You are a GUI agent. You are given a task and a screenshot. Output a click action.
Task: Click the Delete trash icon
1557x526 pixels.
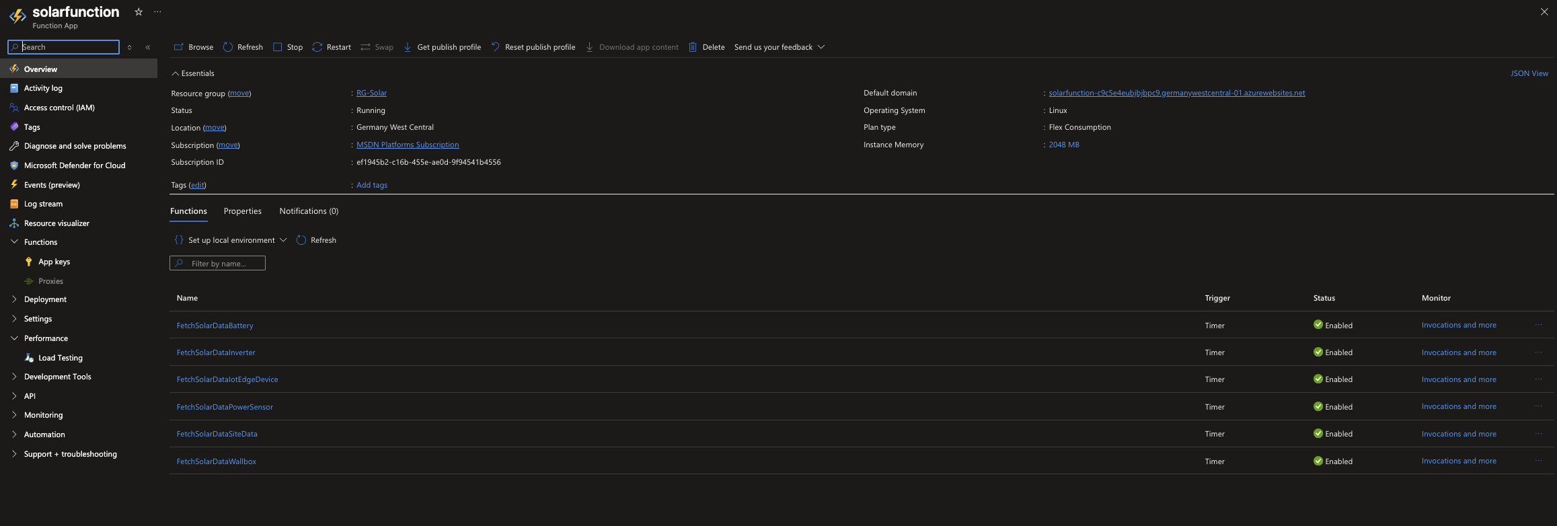693,47
